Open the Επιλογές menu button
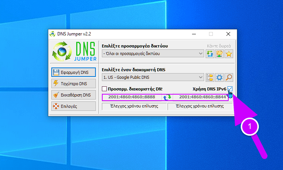 pyautogui.click(x=74, y=106)
